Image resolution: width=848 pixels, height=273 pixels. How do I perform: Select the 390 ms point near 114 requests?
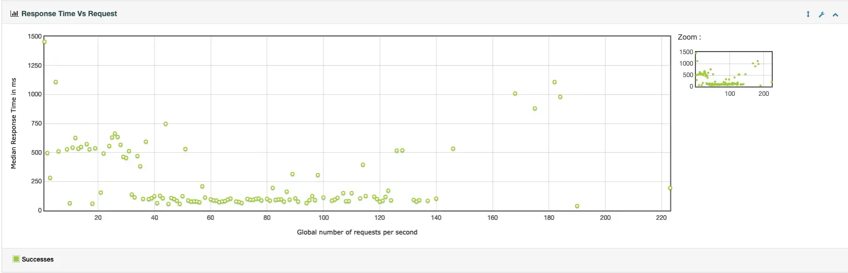tap(363, 165)
